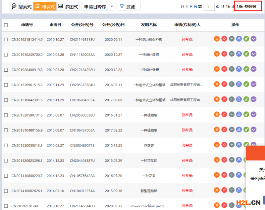The image size is (265, 210).
Task: Click the green key icon for CN201510842391.6
Action: [x=246, y=100]
